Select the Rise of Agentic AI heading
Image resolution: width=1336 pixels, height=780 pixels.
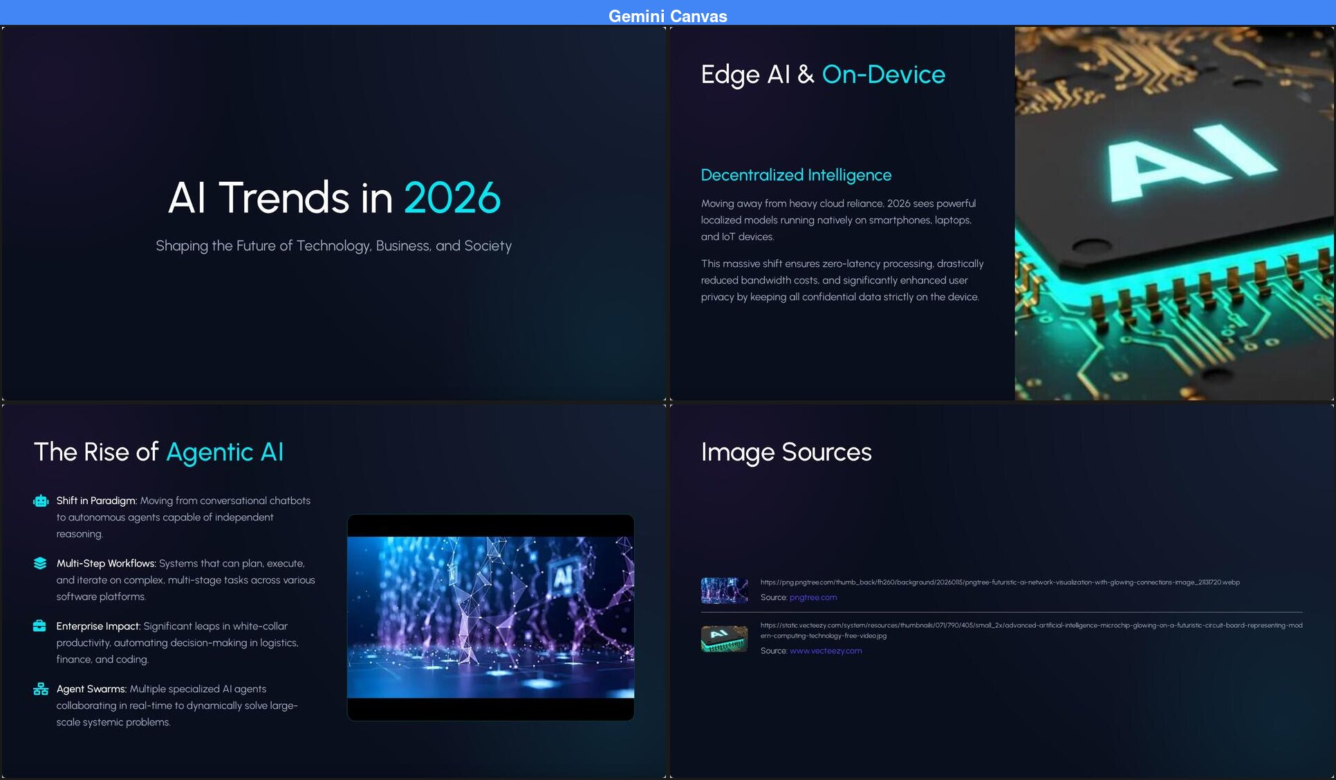(x=158, y=452)
